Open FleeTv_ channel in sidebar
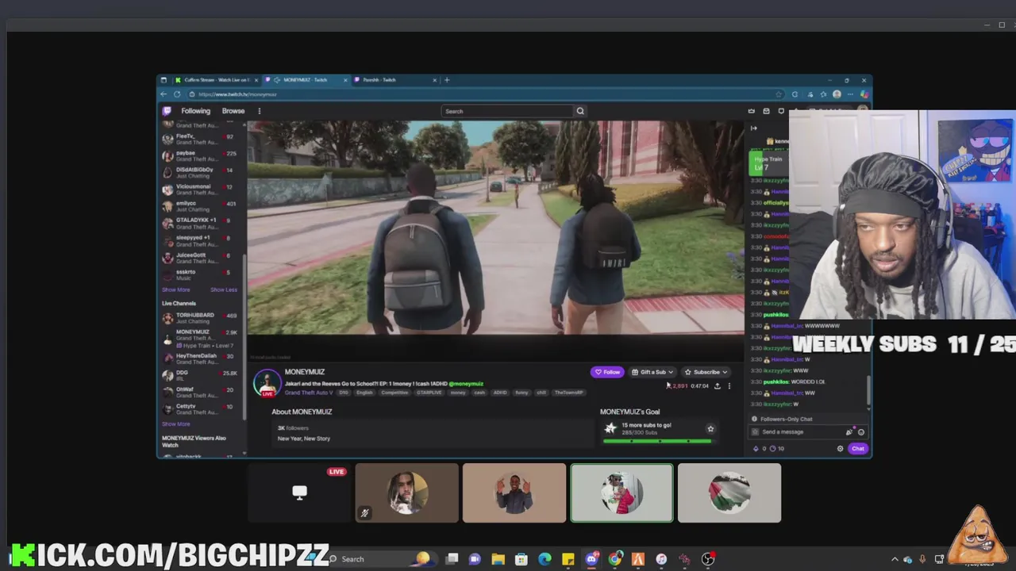The height and width of the screenshot is (571, 1016). [x=198, y=139]
